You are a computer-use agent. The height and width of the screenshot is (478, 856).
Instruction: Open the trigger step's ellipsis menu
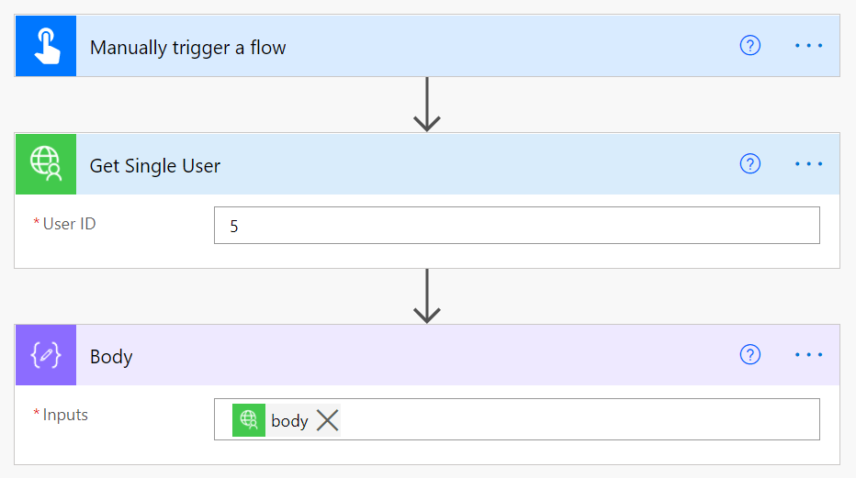808,46
